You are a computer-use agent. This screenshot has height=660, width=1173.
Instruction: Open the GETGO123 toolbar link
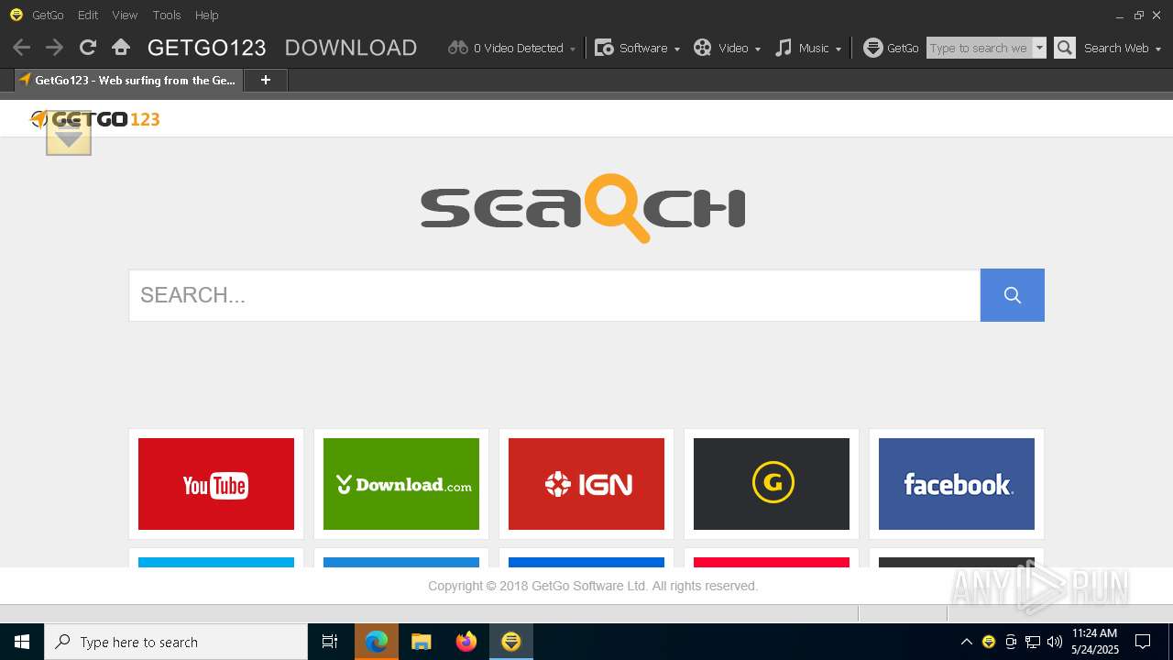point(206,48)
